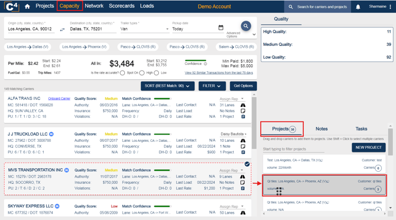Expand Advanced Options chevron
The width and height of the screenshot is (396, 220).
[x=254, y=34]
